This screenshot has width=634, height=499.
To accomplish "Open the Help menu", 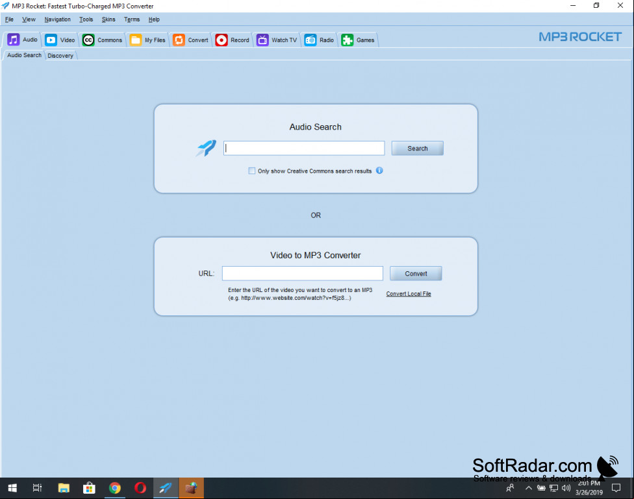I will (154, 19).
